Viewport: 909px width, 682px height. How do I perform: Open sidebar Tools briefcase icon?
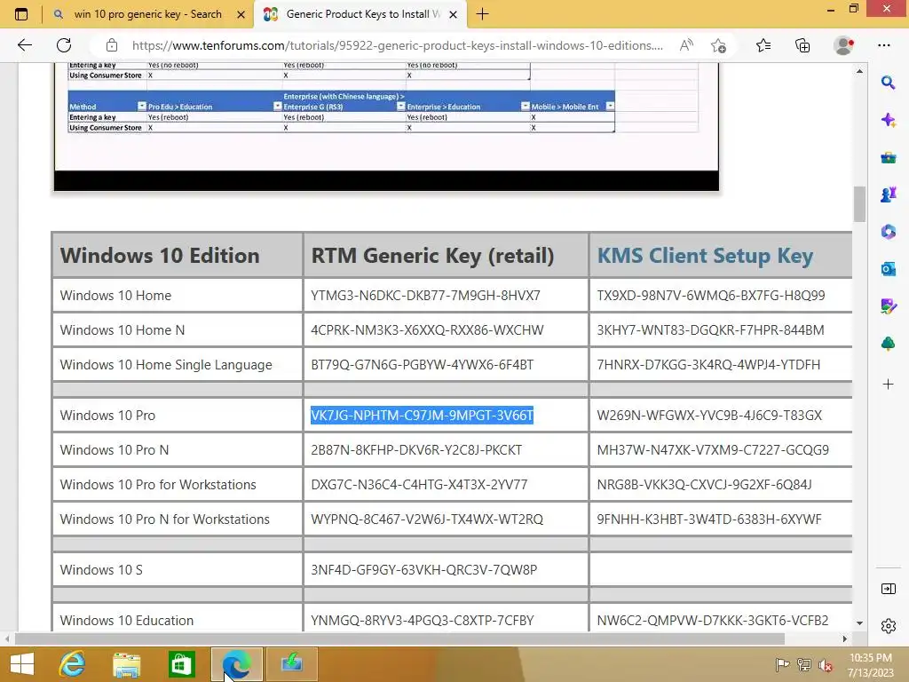(888, 158)
